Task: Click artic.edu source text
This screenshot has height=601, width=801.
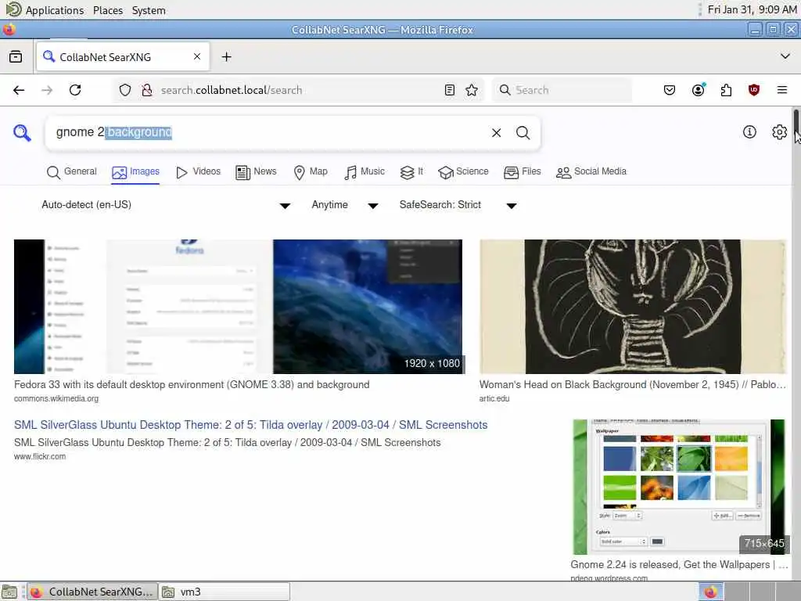Action: (x=494, y=398)
